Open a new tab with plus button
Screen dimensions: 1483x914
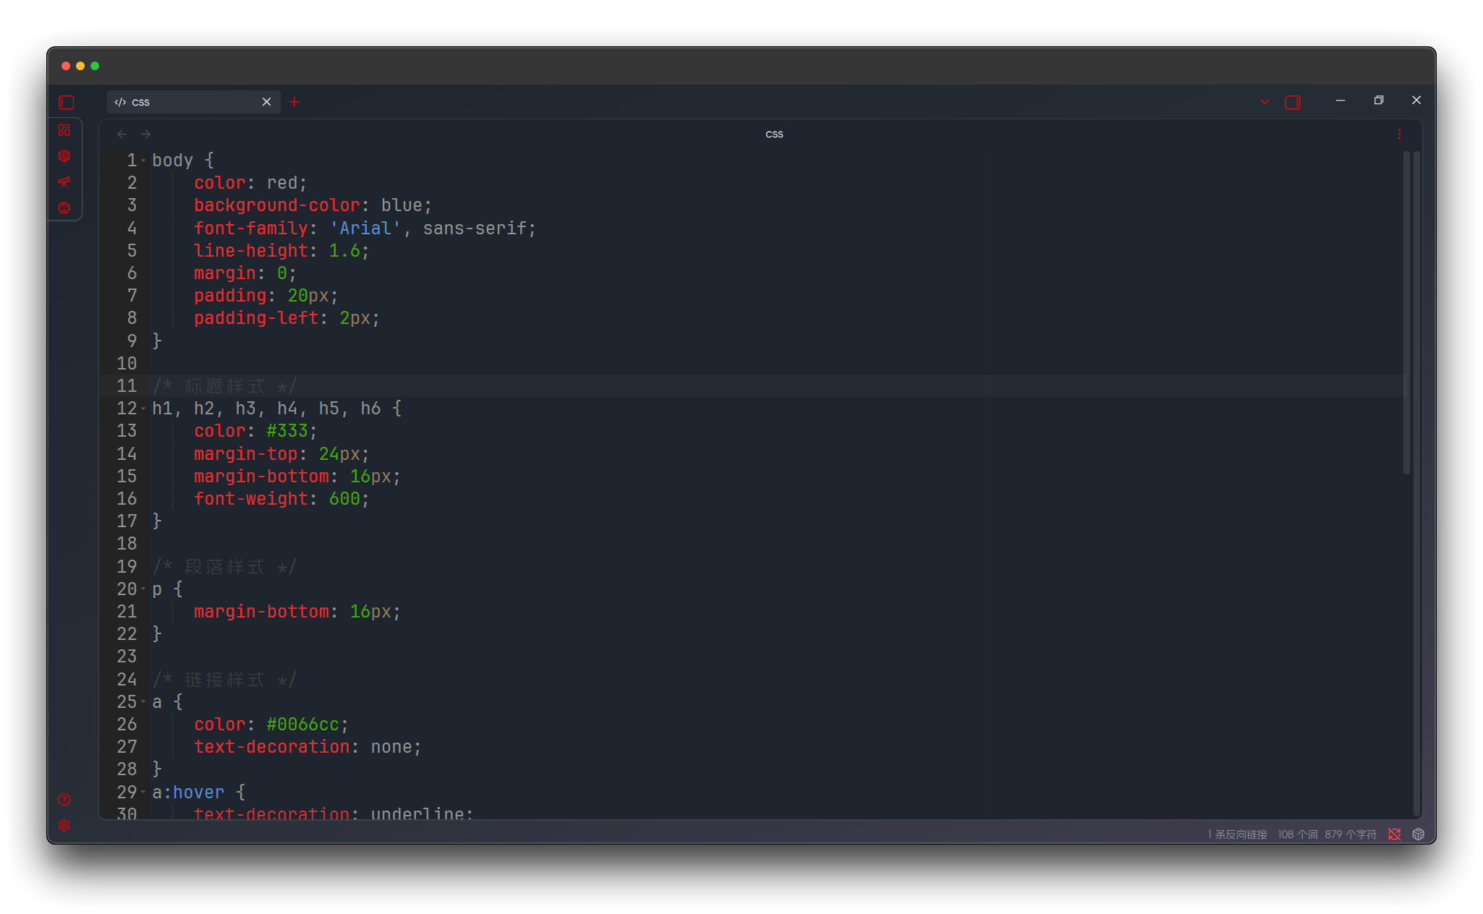pos(294,102)
